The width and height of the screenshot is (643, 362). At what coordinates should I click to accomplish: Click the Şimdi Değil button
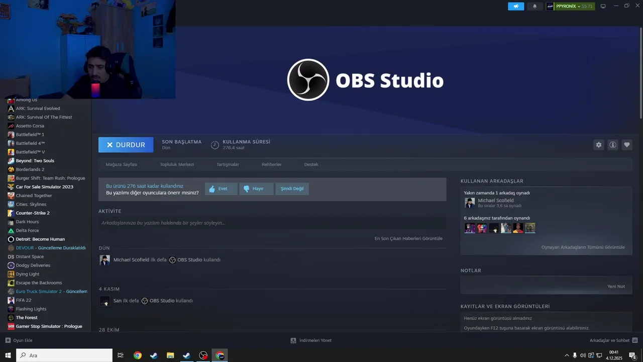[292, 189]
